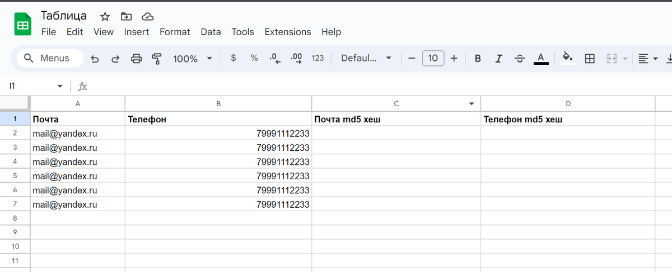Redo the last action
672x272 pixels.
tap(115, 58)
